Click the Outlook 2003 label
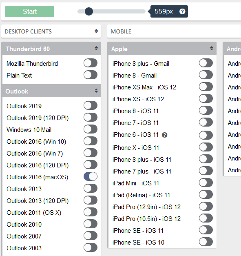This screenshot has width=241, height=256. (x=24, y=248)
